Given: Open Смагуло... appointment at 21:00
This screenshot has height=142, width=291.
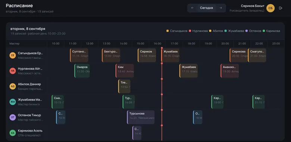Looking at the screenshot, I should [x=257, y=55].
